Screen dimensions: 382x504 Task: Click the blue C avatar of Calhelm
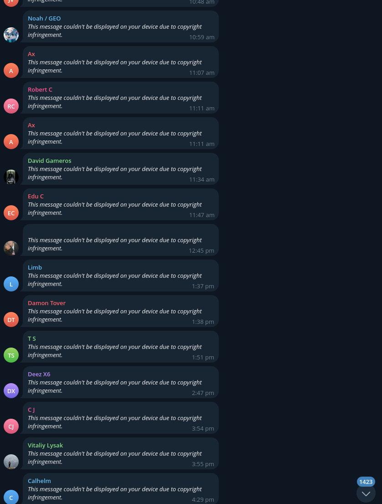coord(11,497)
